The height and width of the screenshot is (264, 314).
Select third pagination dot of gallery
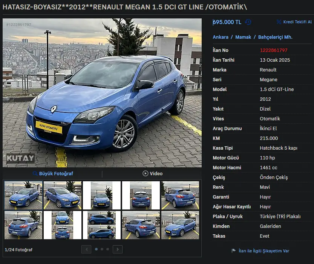point(107,249)
